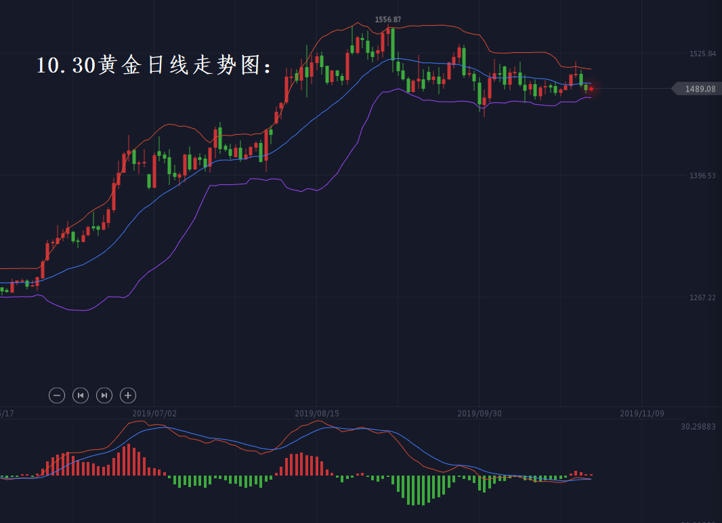This screenshot has width=722, height=523.
Task: Click the zoom out minus icon
Action: (x=57, y=395)
